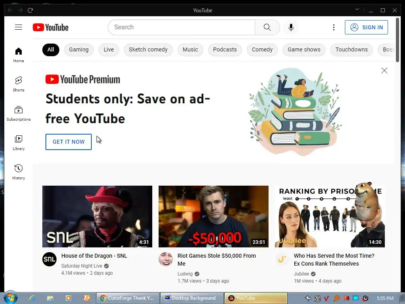405x304 pixels.
Task: Switch to Desktop Background taskbar window
Action: [x=192, y=298]
